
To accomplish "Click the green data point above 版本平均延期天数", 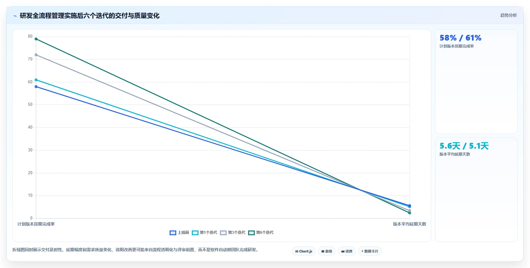I will (x=410, y=213).
